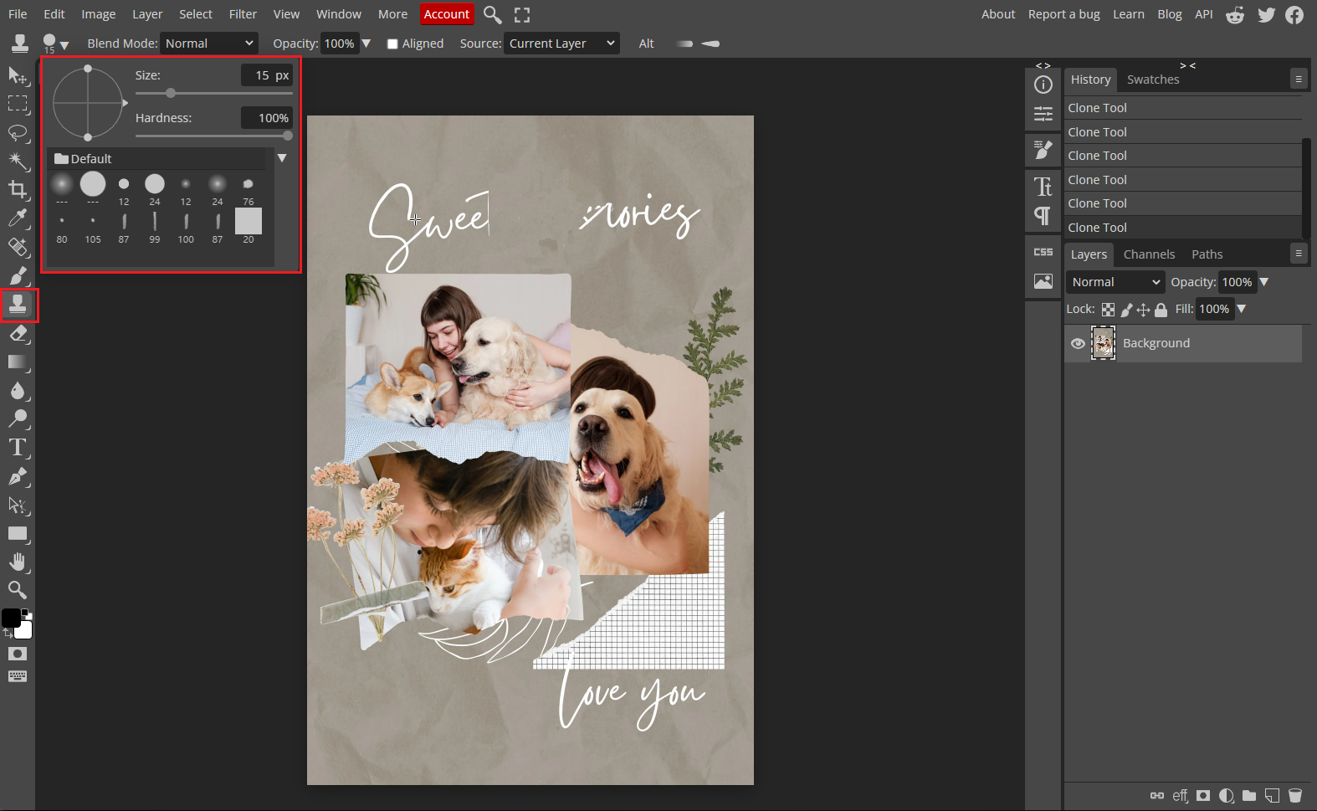
Task: Choose the Magic Wand tool
Action: 18,161
